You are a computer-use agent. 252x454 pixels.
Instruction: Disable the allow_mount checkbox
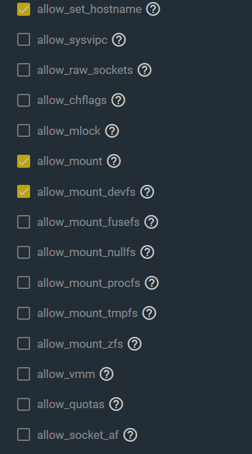pos(23,162)
